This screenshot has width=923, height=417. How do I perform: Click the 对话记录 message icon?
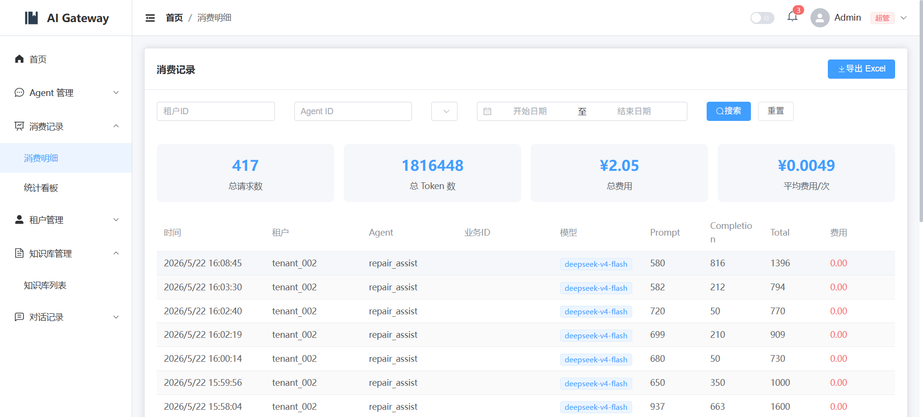pyautogui.click(x=19, y=317)
